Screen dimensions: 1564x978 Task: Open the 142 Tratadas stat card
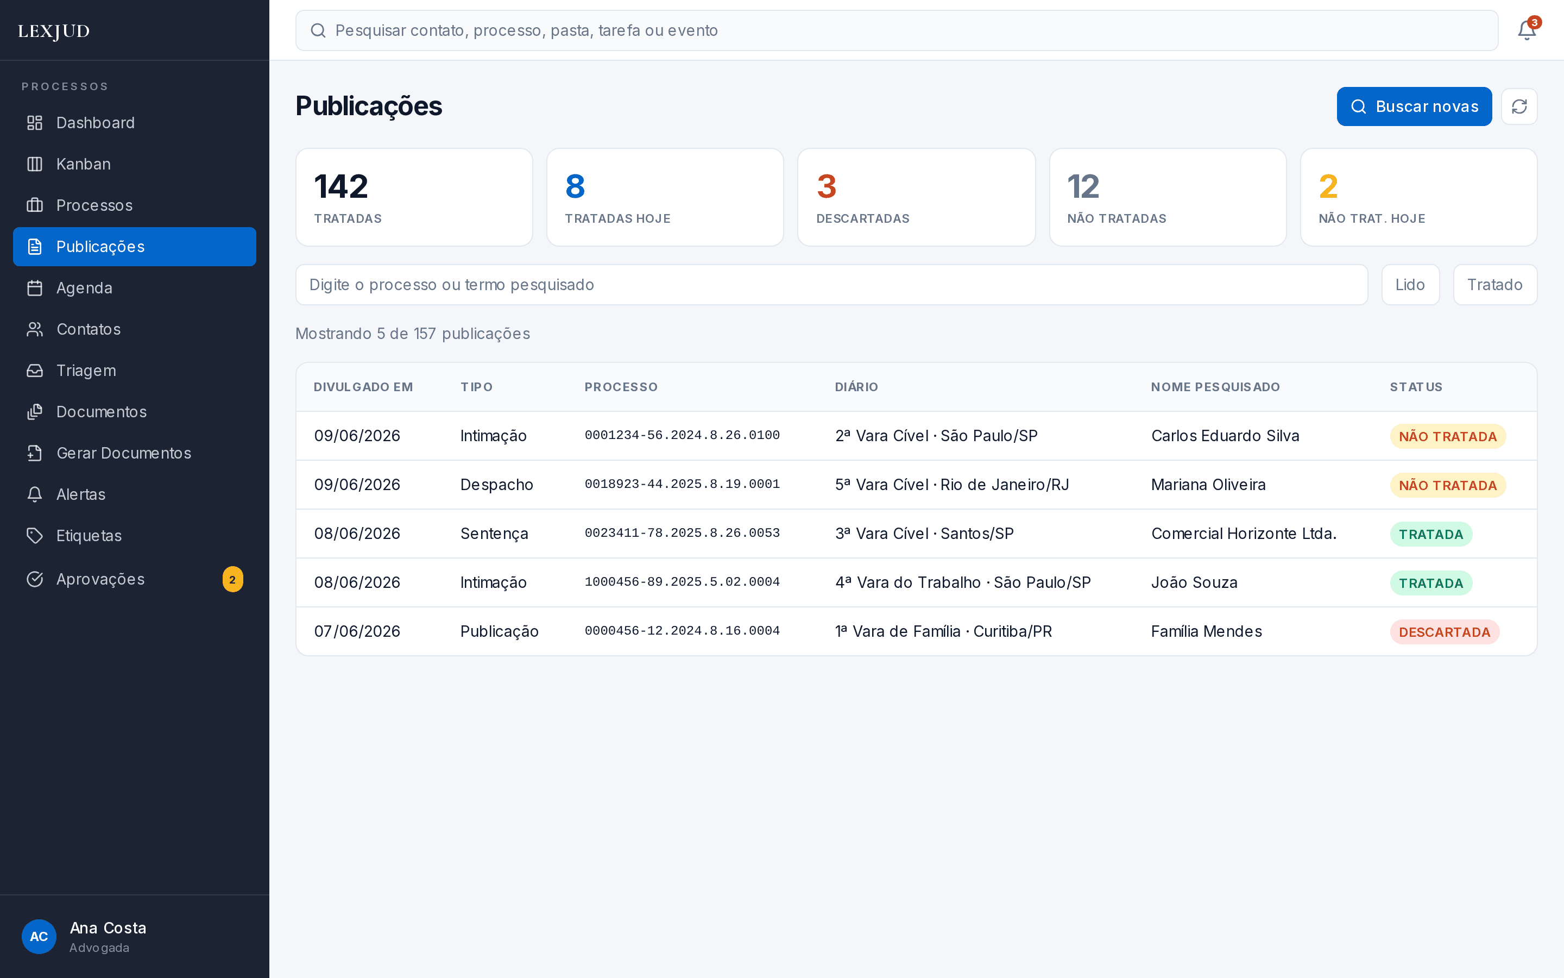(414, 197)
